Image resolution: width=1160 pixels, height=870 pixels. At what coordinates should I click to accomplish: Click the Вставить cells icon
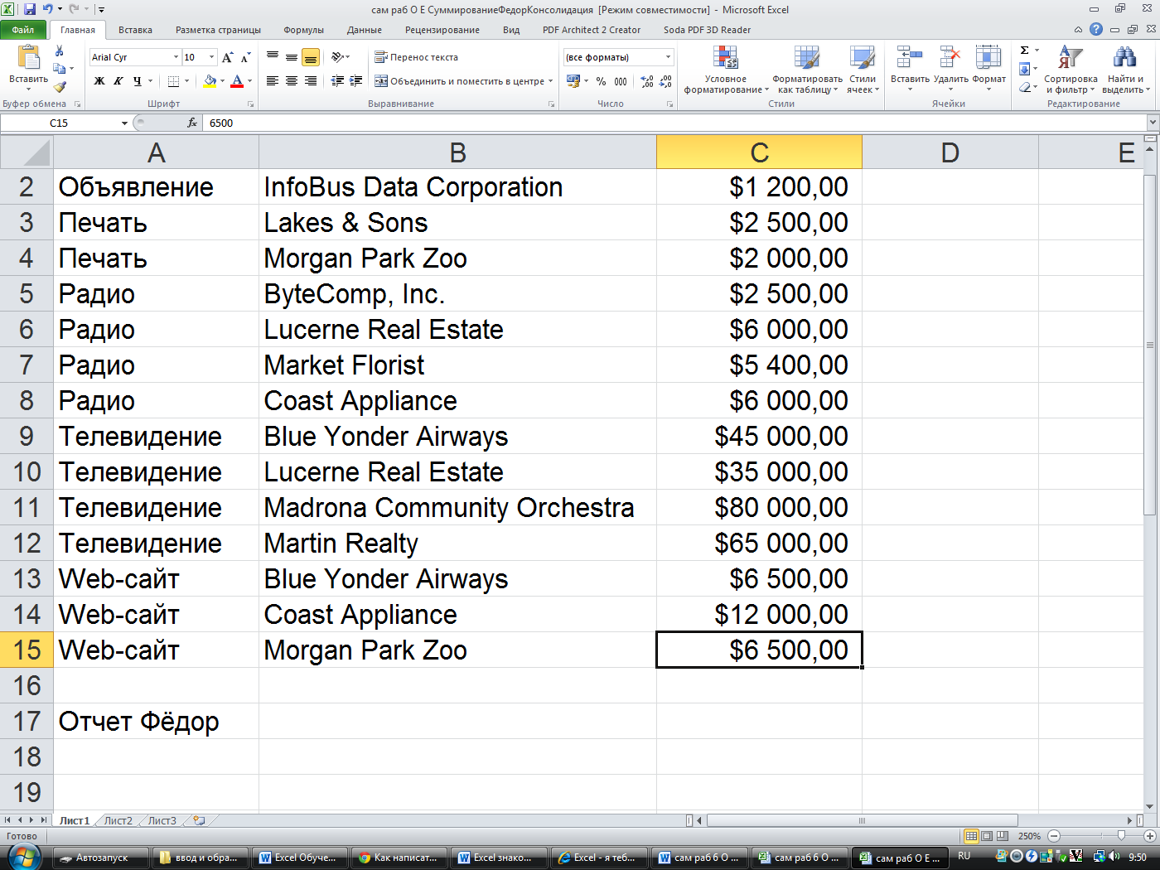[910, 58]
